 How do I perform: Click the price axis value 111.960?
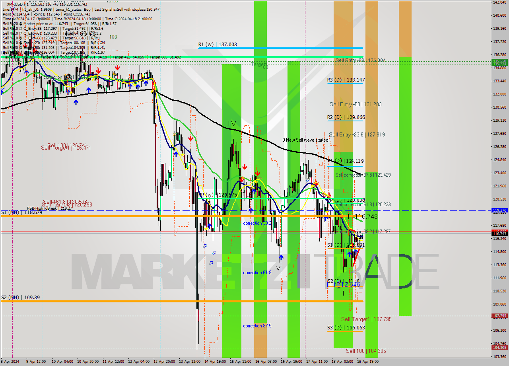(499, 278)
